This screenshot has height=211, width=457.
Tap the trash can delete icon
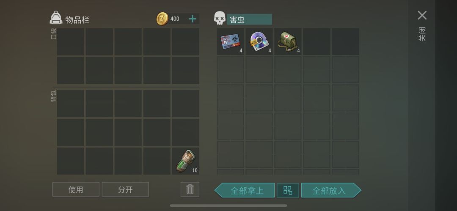coord(190,189)
